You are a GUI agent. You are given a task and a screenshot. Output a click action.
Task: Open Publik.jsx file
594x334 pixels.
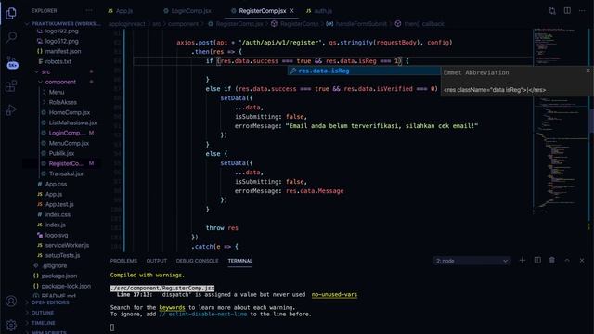tap(61, 153)
